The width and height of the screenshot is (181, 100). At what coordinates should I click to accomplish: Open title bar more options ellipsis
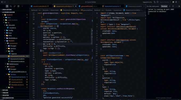179,2
